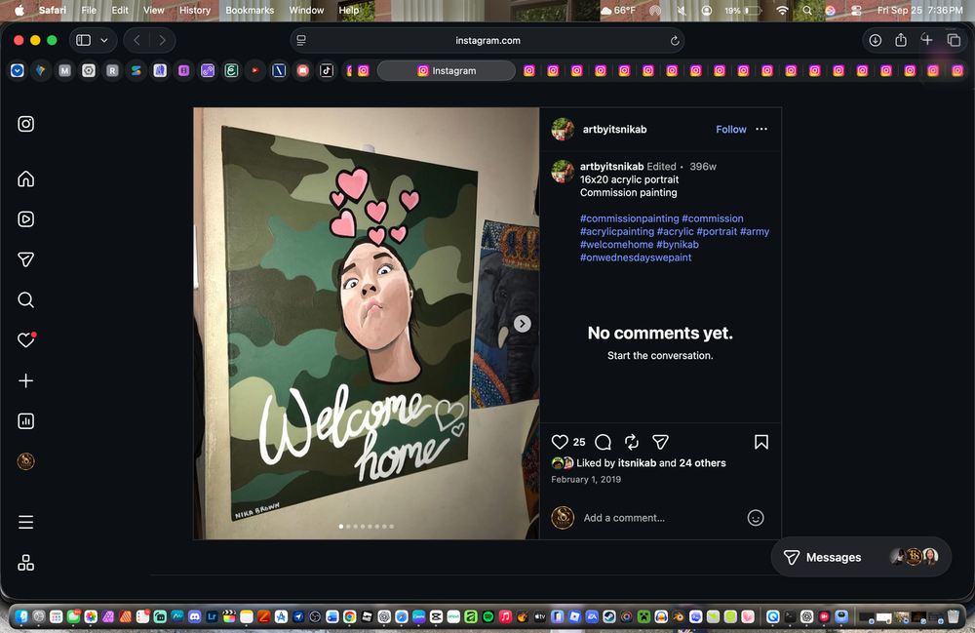The height and width of the screenshot is (633, 975).
Task: Open #army hashtag link
Action: pos(755,231)
